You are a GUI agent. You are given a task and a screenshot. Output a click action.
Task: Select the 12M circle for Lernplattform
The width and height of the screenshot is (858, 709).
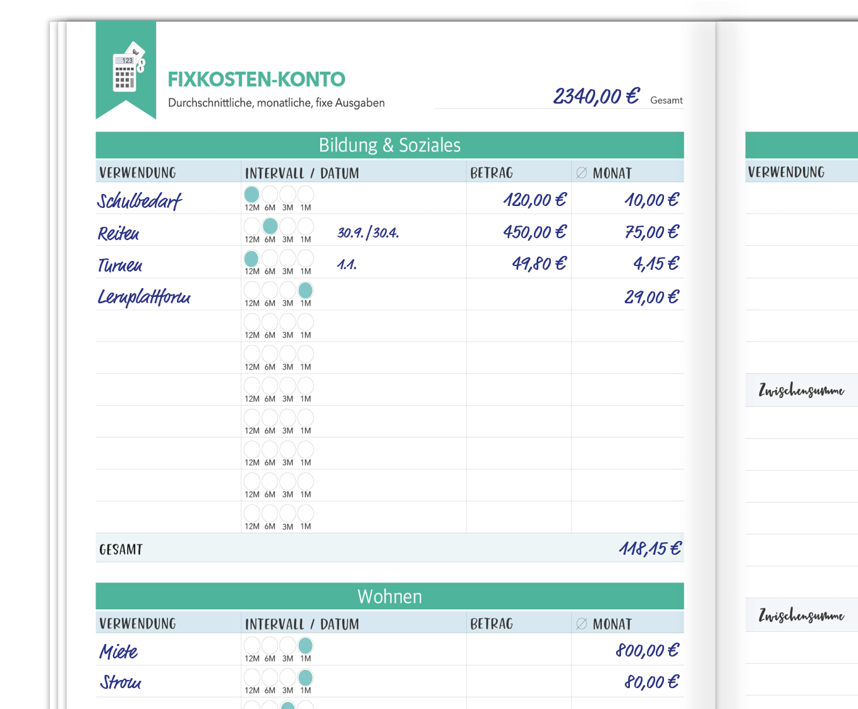[x=251, y=289]
